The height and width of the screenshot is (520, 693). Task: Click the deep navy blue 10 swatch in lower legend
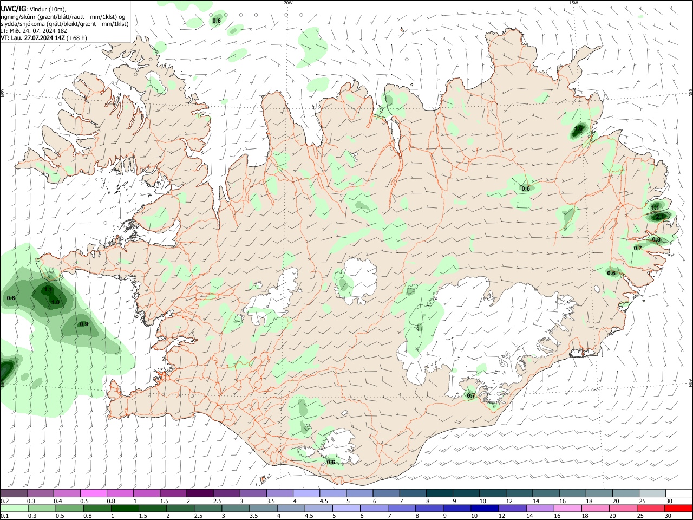[485, 508]
